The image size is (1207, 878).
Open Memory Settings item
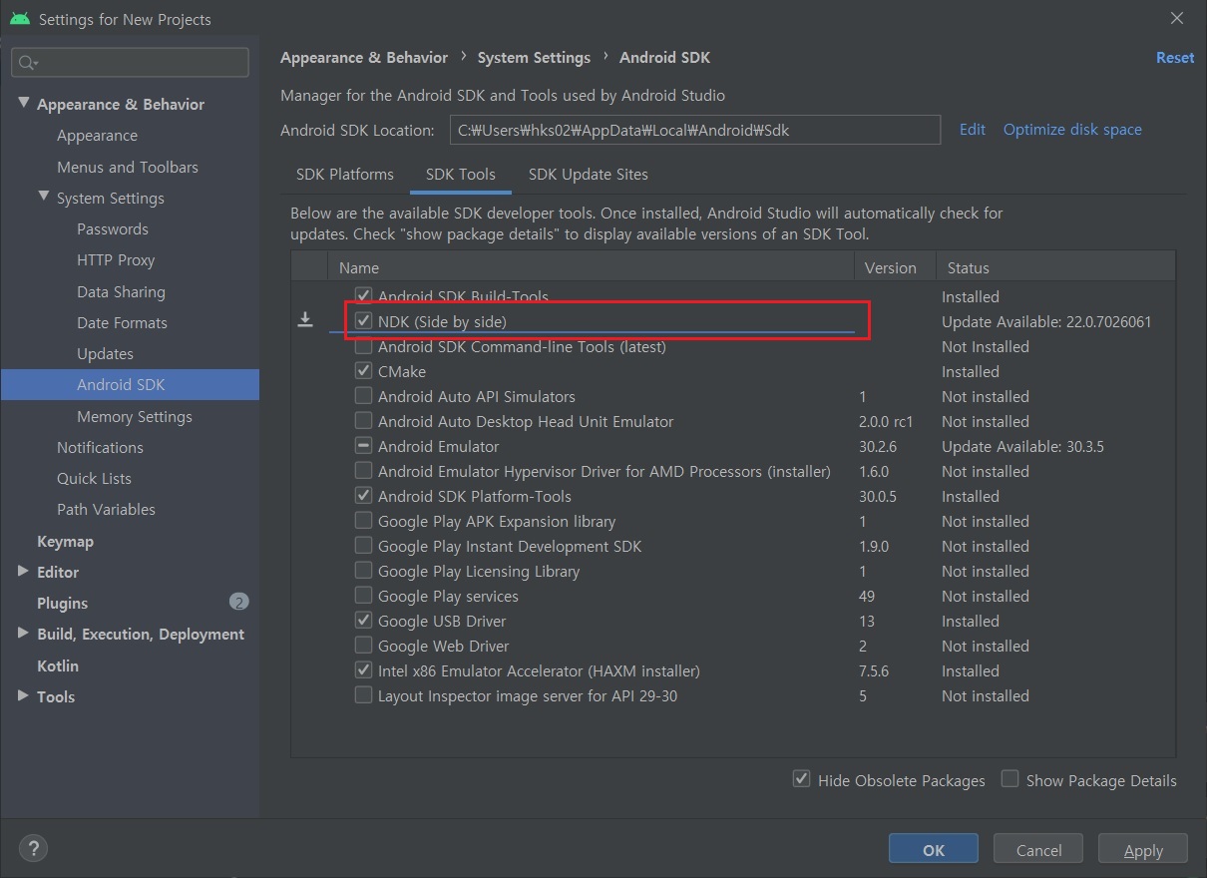[x=135, y=416]
